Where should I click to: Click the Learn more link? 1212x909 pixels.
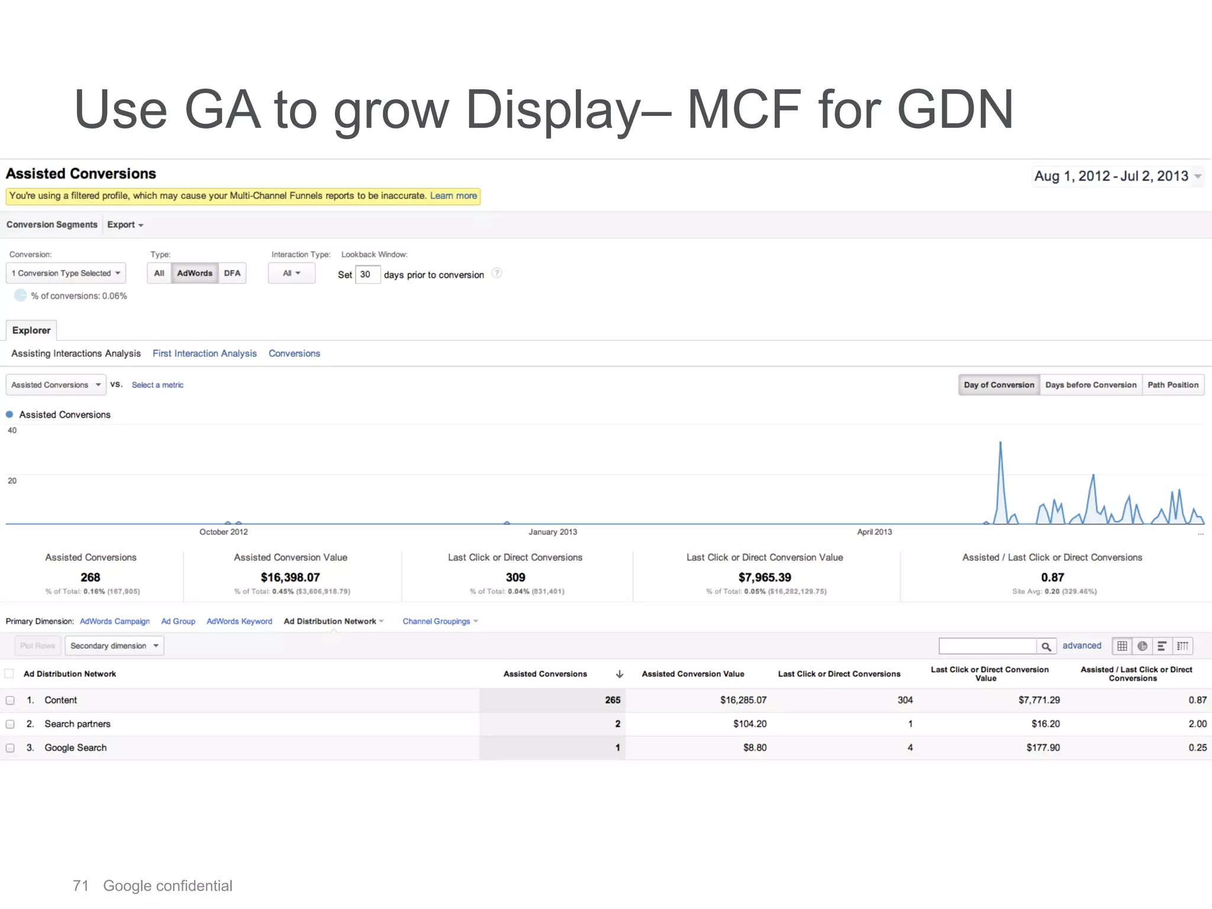tap(453, 196)
